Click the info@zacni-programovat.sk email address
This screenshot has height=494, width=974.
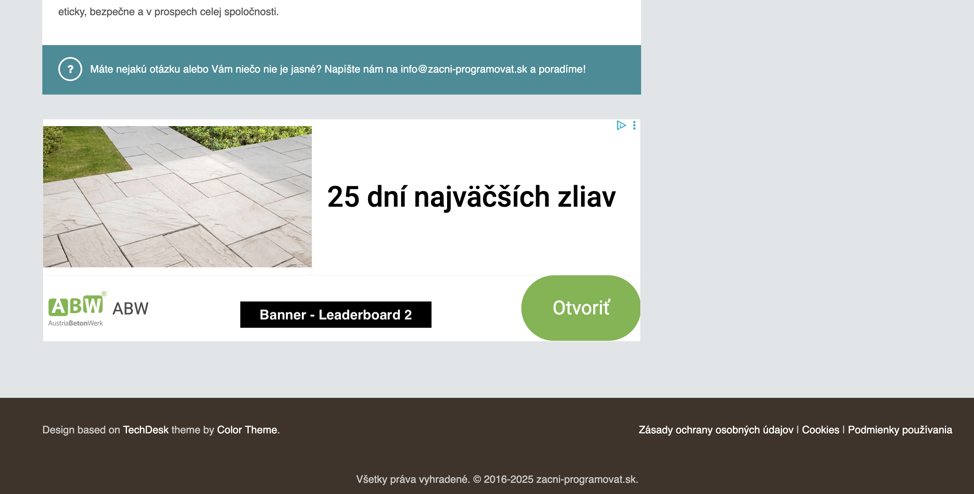(464, 69)
